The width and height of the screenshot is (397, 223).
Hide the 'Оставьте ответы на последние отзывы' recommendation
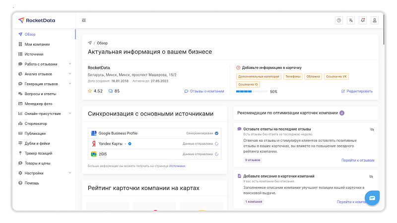pyautogui.click(x=372, y=129)
